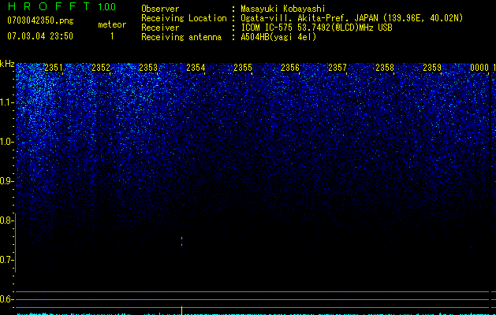Click the 'Receiving Location' label
496x315 pixels.
tap(184, 18)
